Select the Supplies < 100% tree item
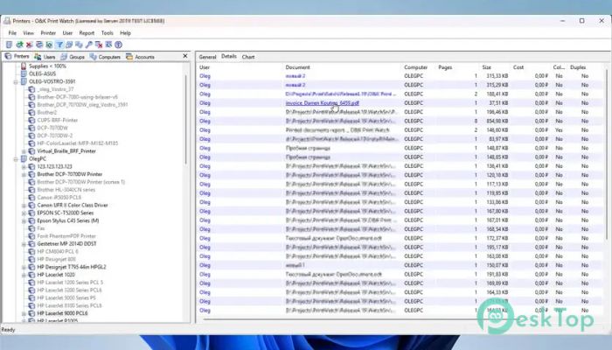This screenshot has height=350, width=612. tap(47, 66)
